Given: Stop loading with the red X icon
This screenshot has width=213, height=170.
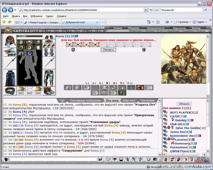Looking at the screenshot, I should click(x=157, y=10).
